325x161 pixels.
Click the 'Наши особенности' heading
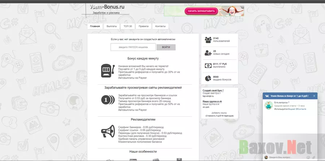coord(143,152)
